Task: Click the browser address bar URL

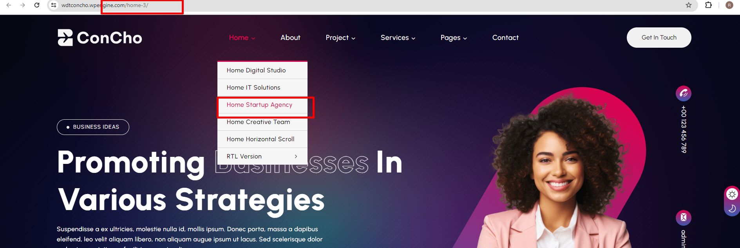Action: [105, 5]
